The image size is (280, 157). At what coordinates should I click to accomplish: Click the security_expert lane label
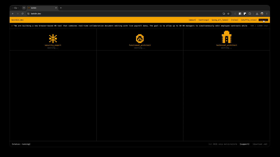coord(53,45)
